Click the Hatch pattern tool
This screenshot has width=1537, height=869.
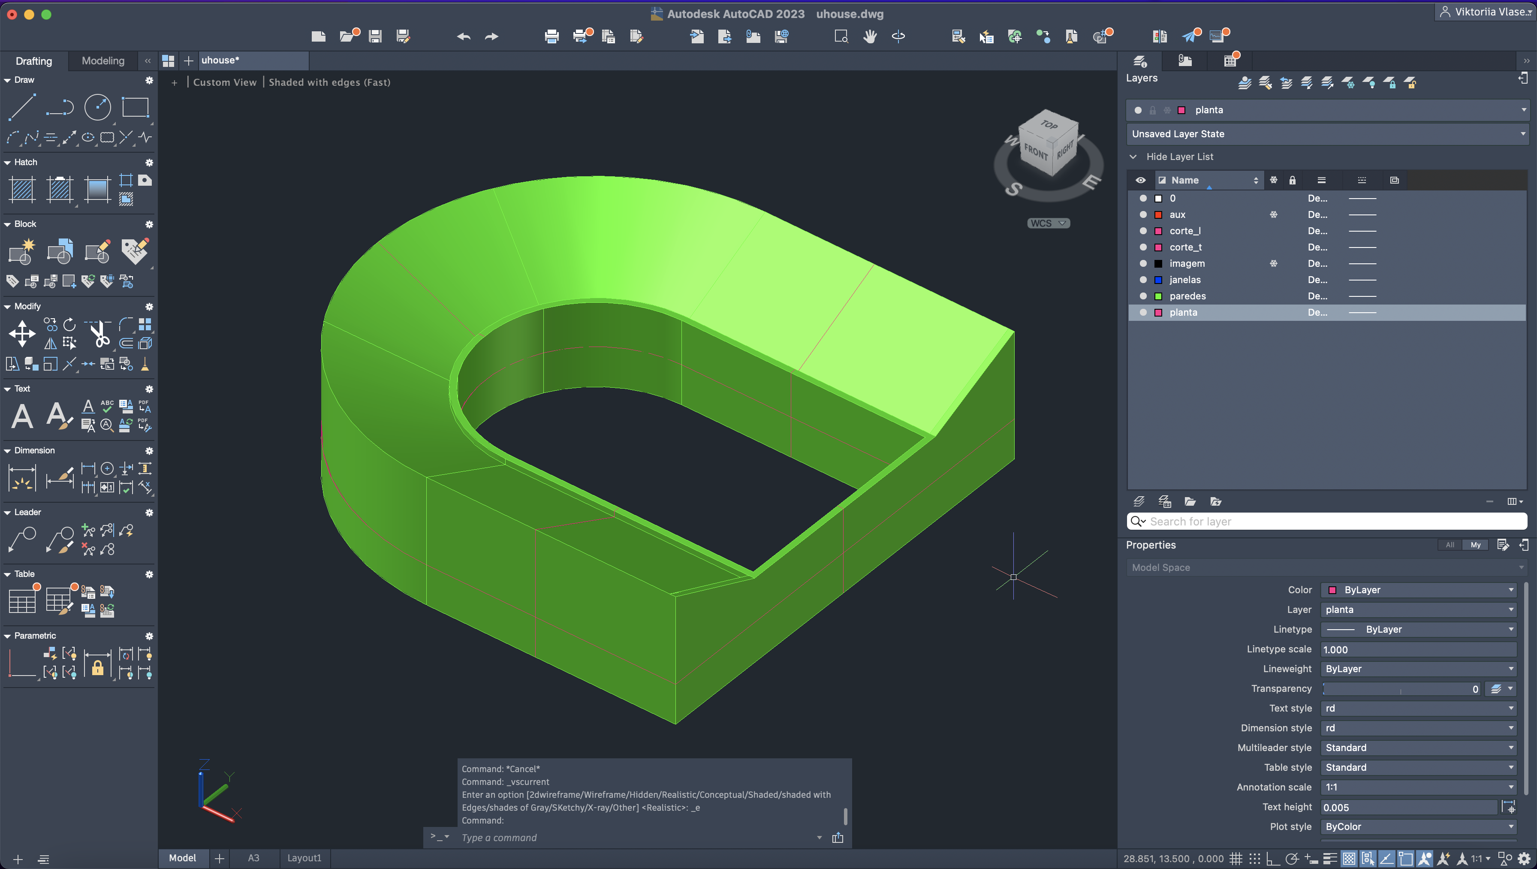click(x=22, y=189)
